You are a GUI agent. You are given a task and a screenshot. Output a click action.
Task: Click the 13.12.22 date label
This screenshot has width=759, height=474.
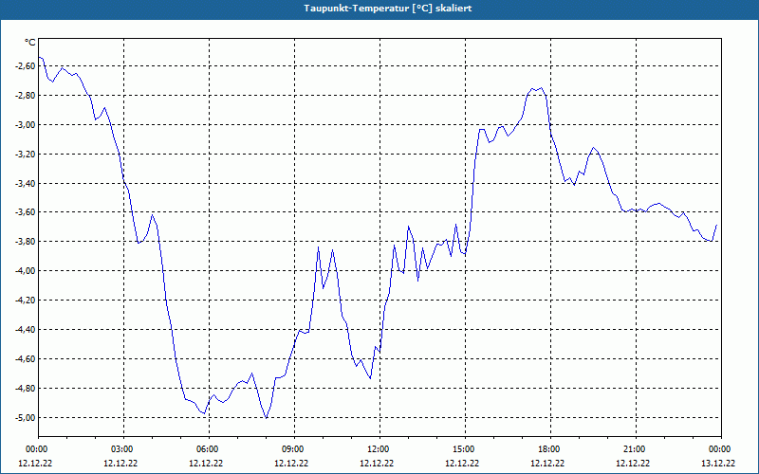(x=718, y=463)
